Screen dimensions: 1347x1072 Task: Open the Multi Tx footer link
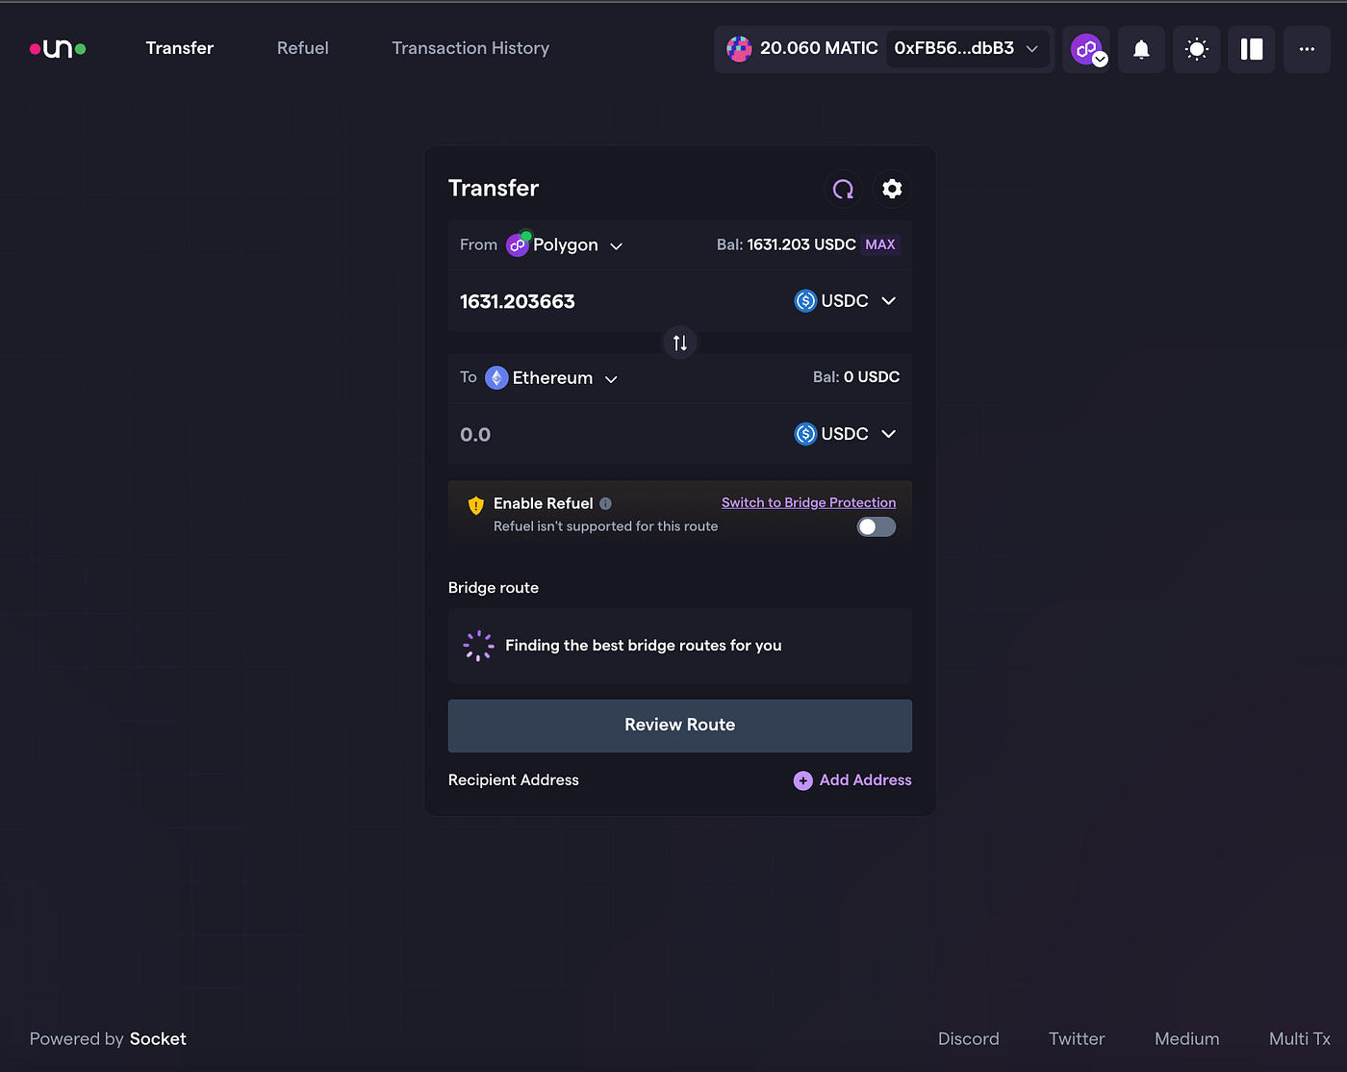1300,1039
